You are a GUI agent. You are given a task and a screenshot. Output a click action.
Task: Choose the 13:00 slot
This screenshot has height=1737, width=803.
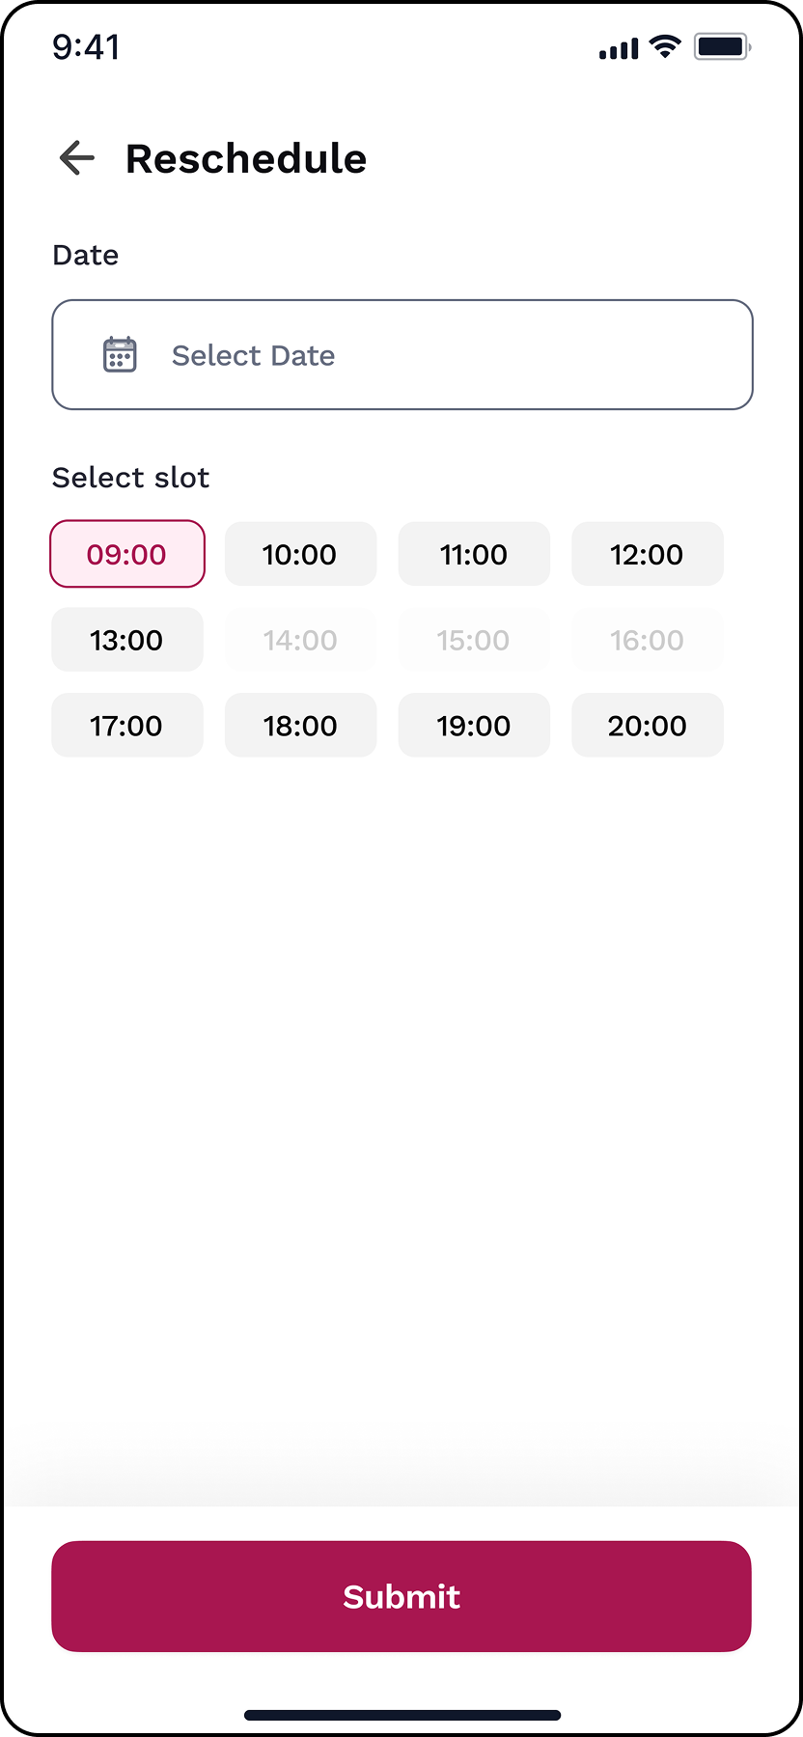point(127,640)
